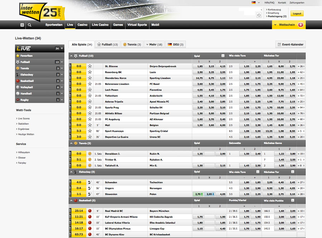Viewport: 322px width, 238px height.
Task: Open Casino in main navigation
Action: [82, 25]
